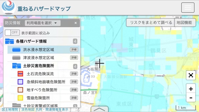Open 詳細 for 地すべり危険箇所
199x112 pixels.
(x=74, y=90)
